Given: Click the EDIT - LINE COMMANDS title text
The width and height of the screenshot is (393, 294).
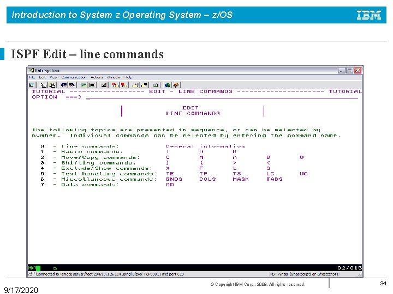Looking at the screenshot, I should [190, 91].
